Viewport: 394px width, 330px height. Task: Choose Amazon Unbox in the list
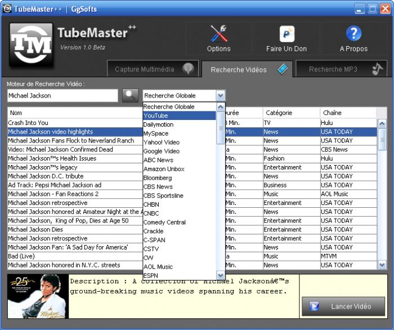180,169
